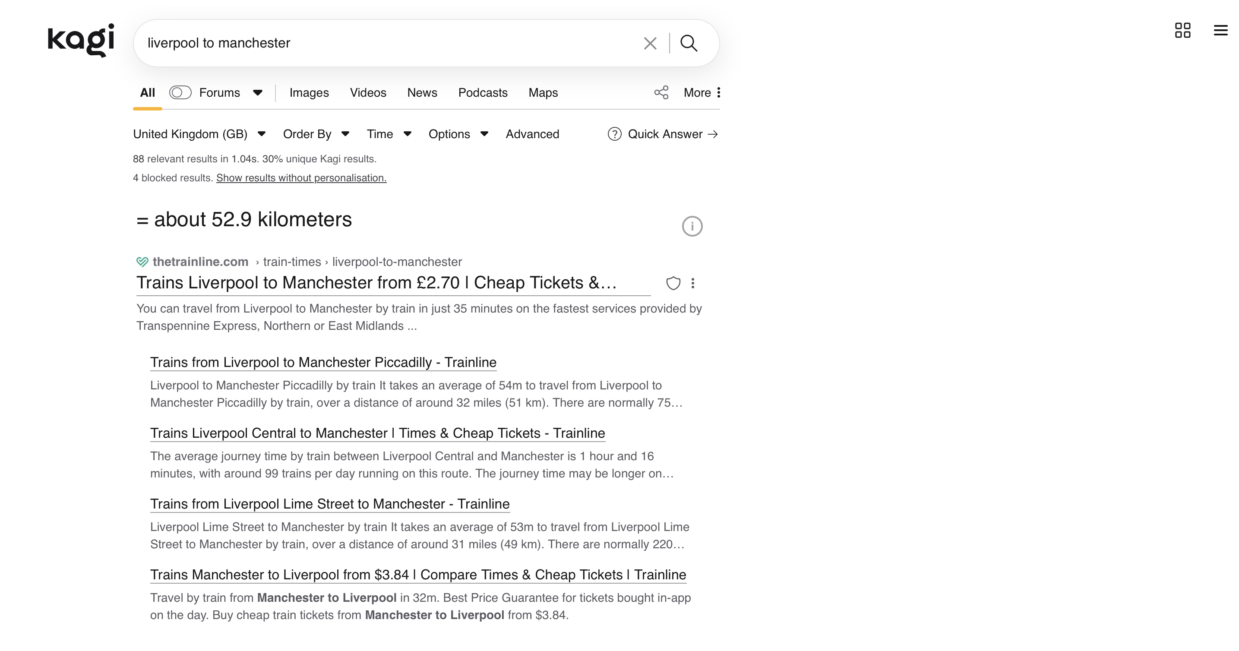
Task: Click into the search text field
Action: tap(385, 43)
